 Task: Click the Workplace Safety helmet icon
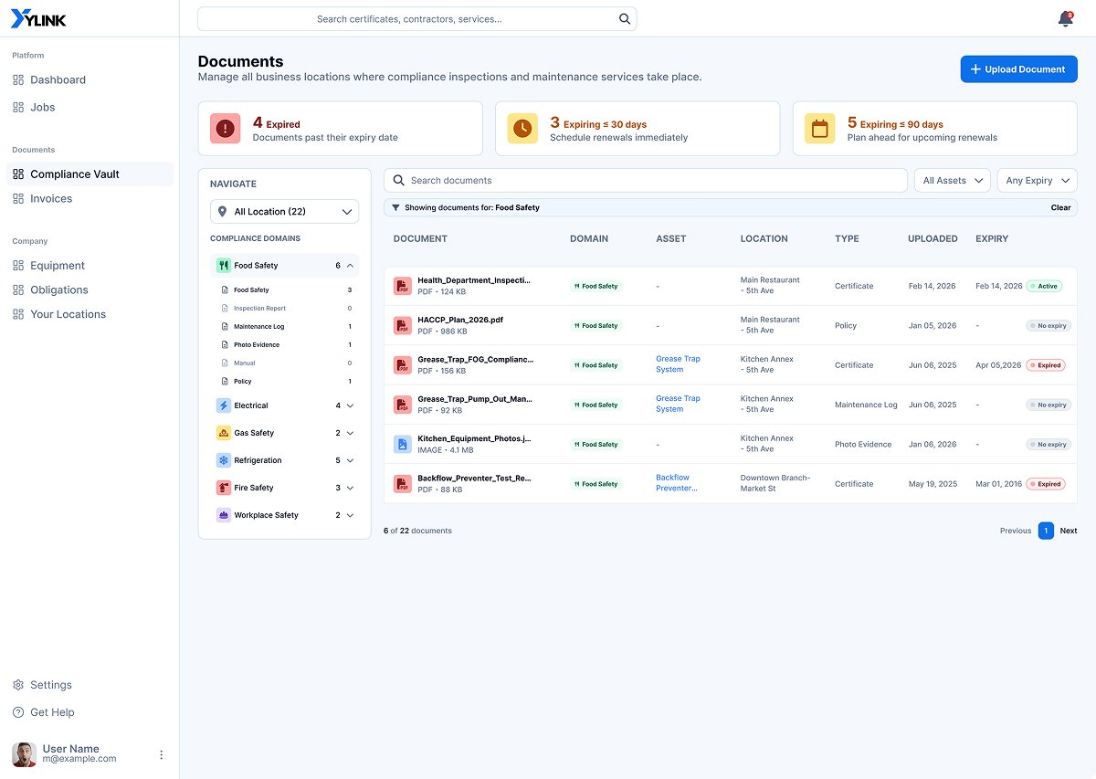pyautogui.click(x=224, y=515)
